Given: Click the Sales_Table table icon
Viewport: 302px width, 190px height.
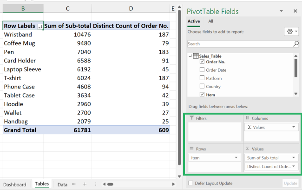Looking at the screenshot, I should pyautogui.click(x=195, y=56).
